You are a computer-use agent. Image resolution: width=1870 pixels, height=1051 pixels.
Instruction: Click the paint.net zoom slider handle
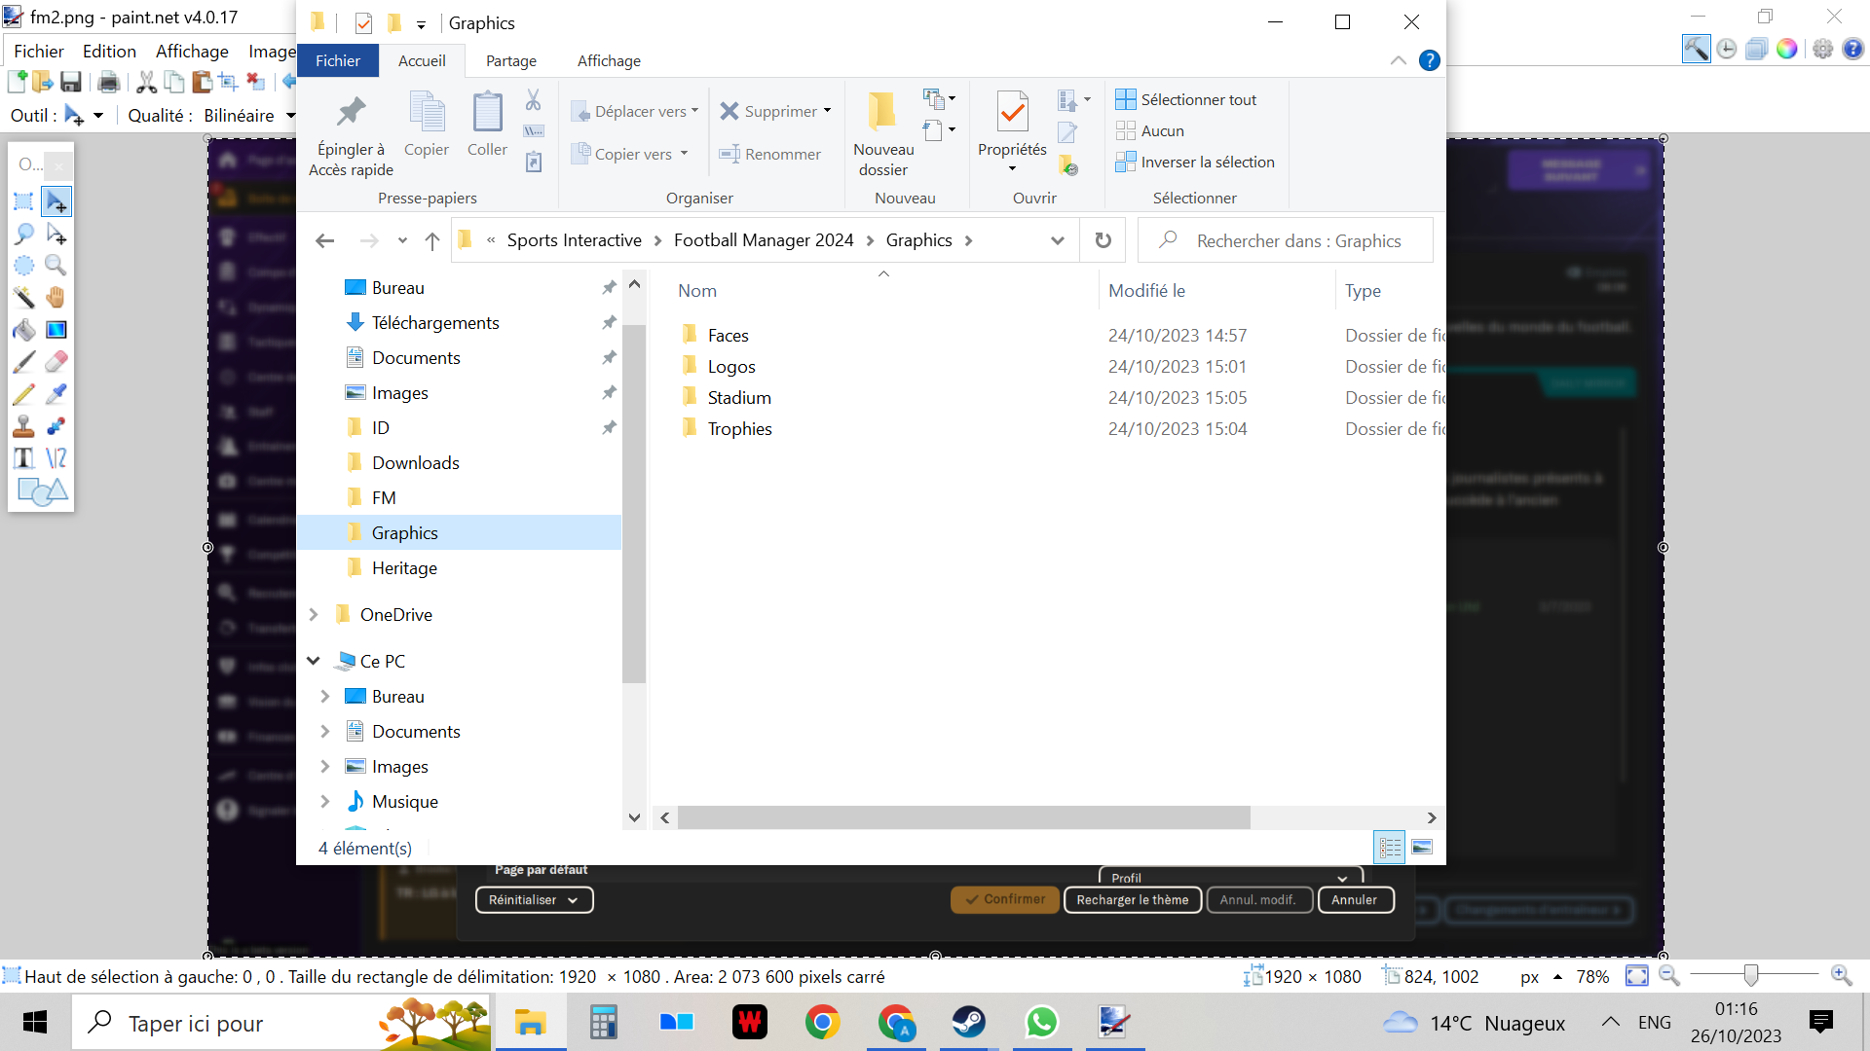tap(1751, 975)
